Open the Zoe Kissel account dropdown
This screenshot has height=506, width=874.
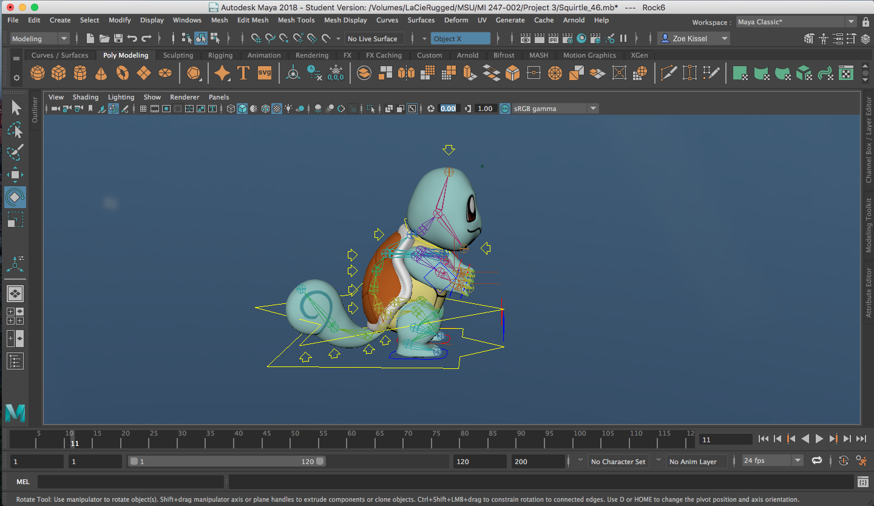pyautogui.click(x=694, y=38)
